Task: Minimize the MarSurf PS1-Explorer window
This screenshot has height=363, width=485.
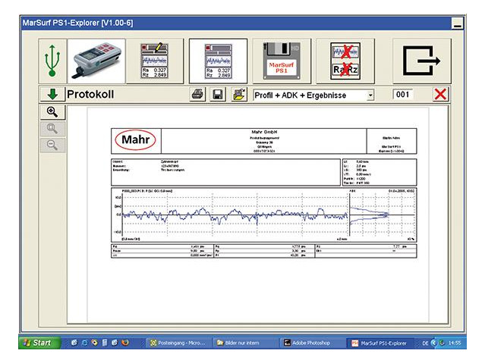Action: coord(457,23)
